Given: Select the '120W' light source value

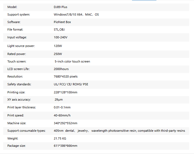Looking at the screenshot, I should [58, 46].
